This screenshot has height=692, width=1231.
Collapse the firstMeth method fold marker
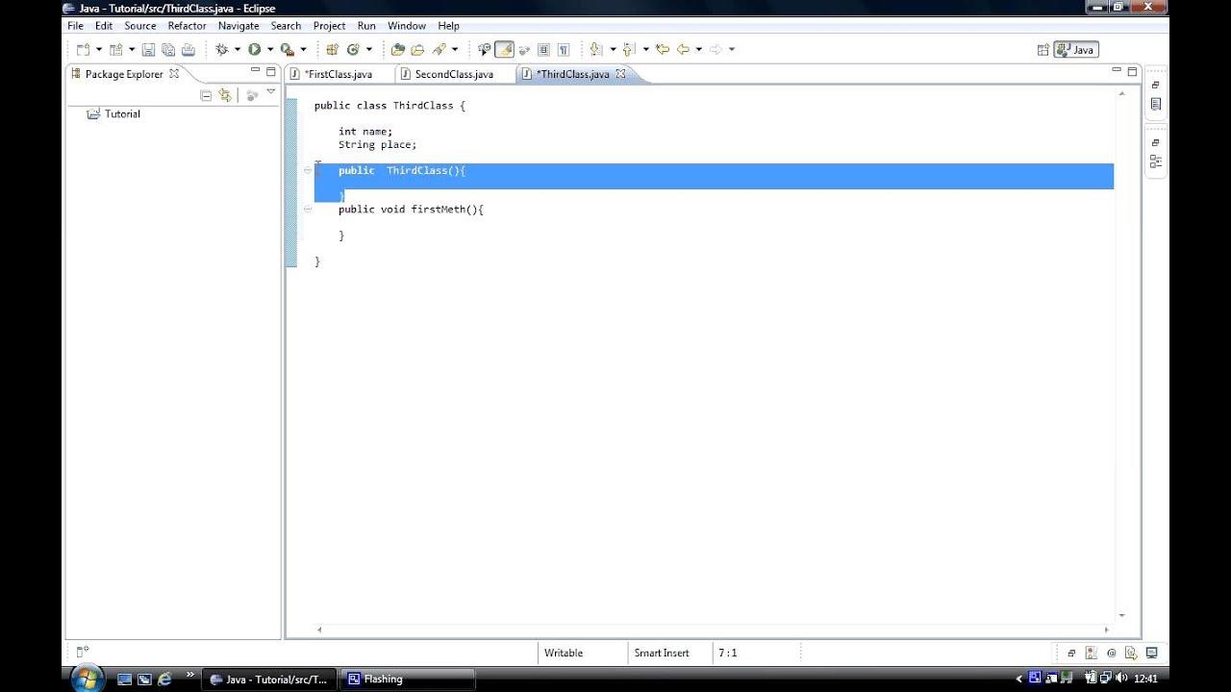point(308,209)
